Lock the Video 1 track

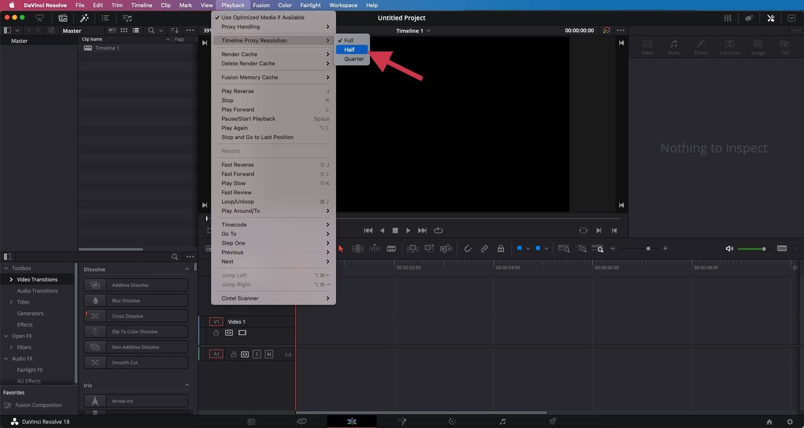point(217,333)
